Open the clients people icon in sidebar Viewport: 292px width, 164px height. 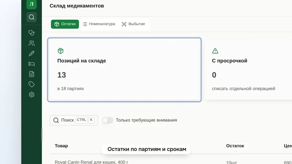31,43
